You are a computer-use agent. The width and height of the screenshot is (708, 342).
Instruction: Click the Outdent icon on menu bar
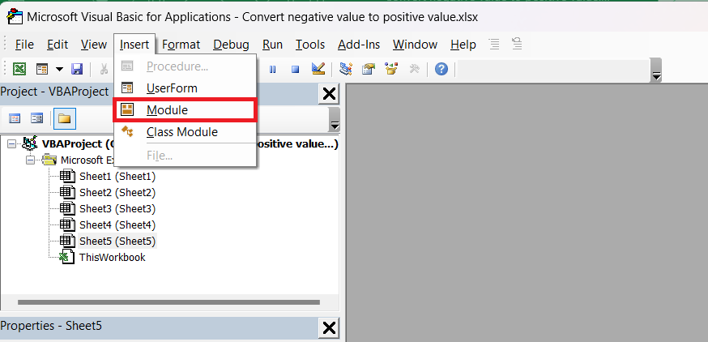pos(517,44)
